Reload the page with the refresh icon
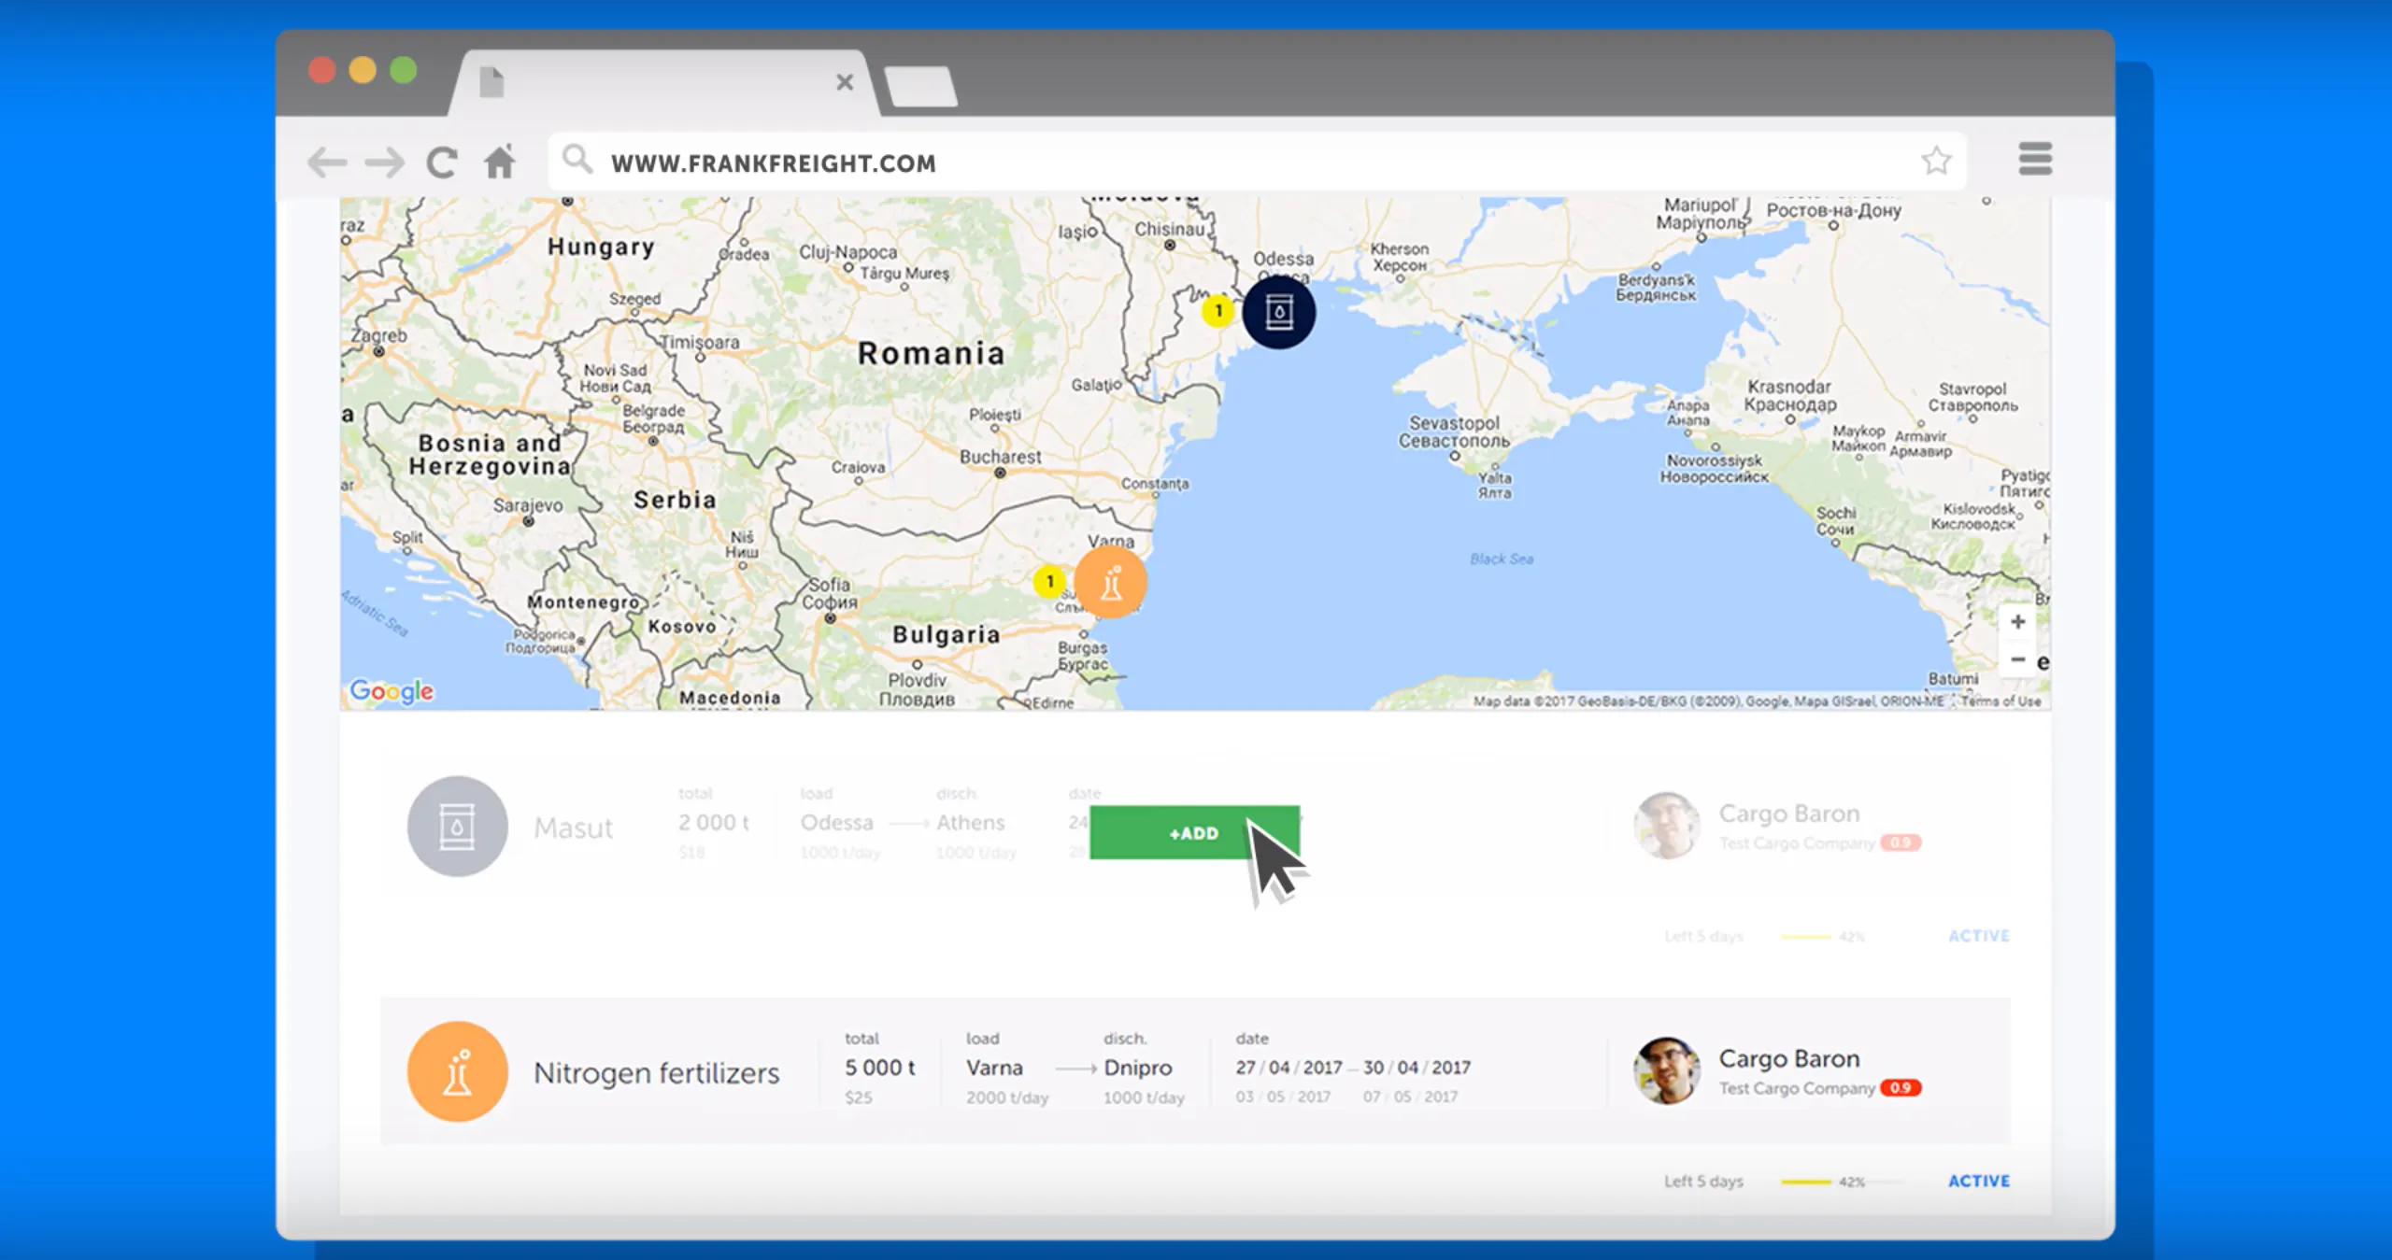Screen dimensions: 2392x1260 pos(441,163)
